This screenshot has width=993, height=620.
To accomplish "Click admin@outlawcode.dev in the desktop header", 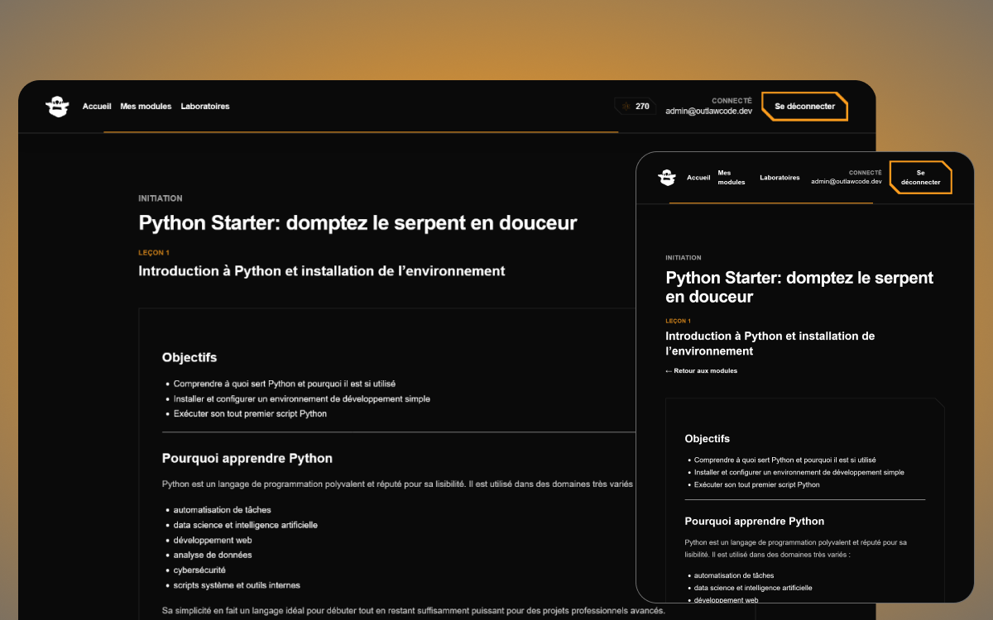I will coord(708,112).
